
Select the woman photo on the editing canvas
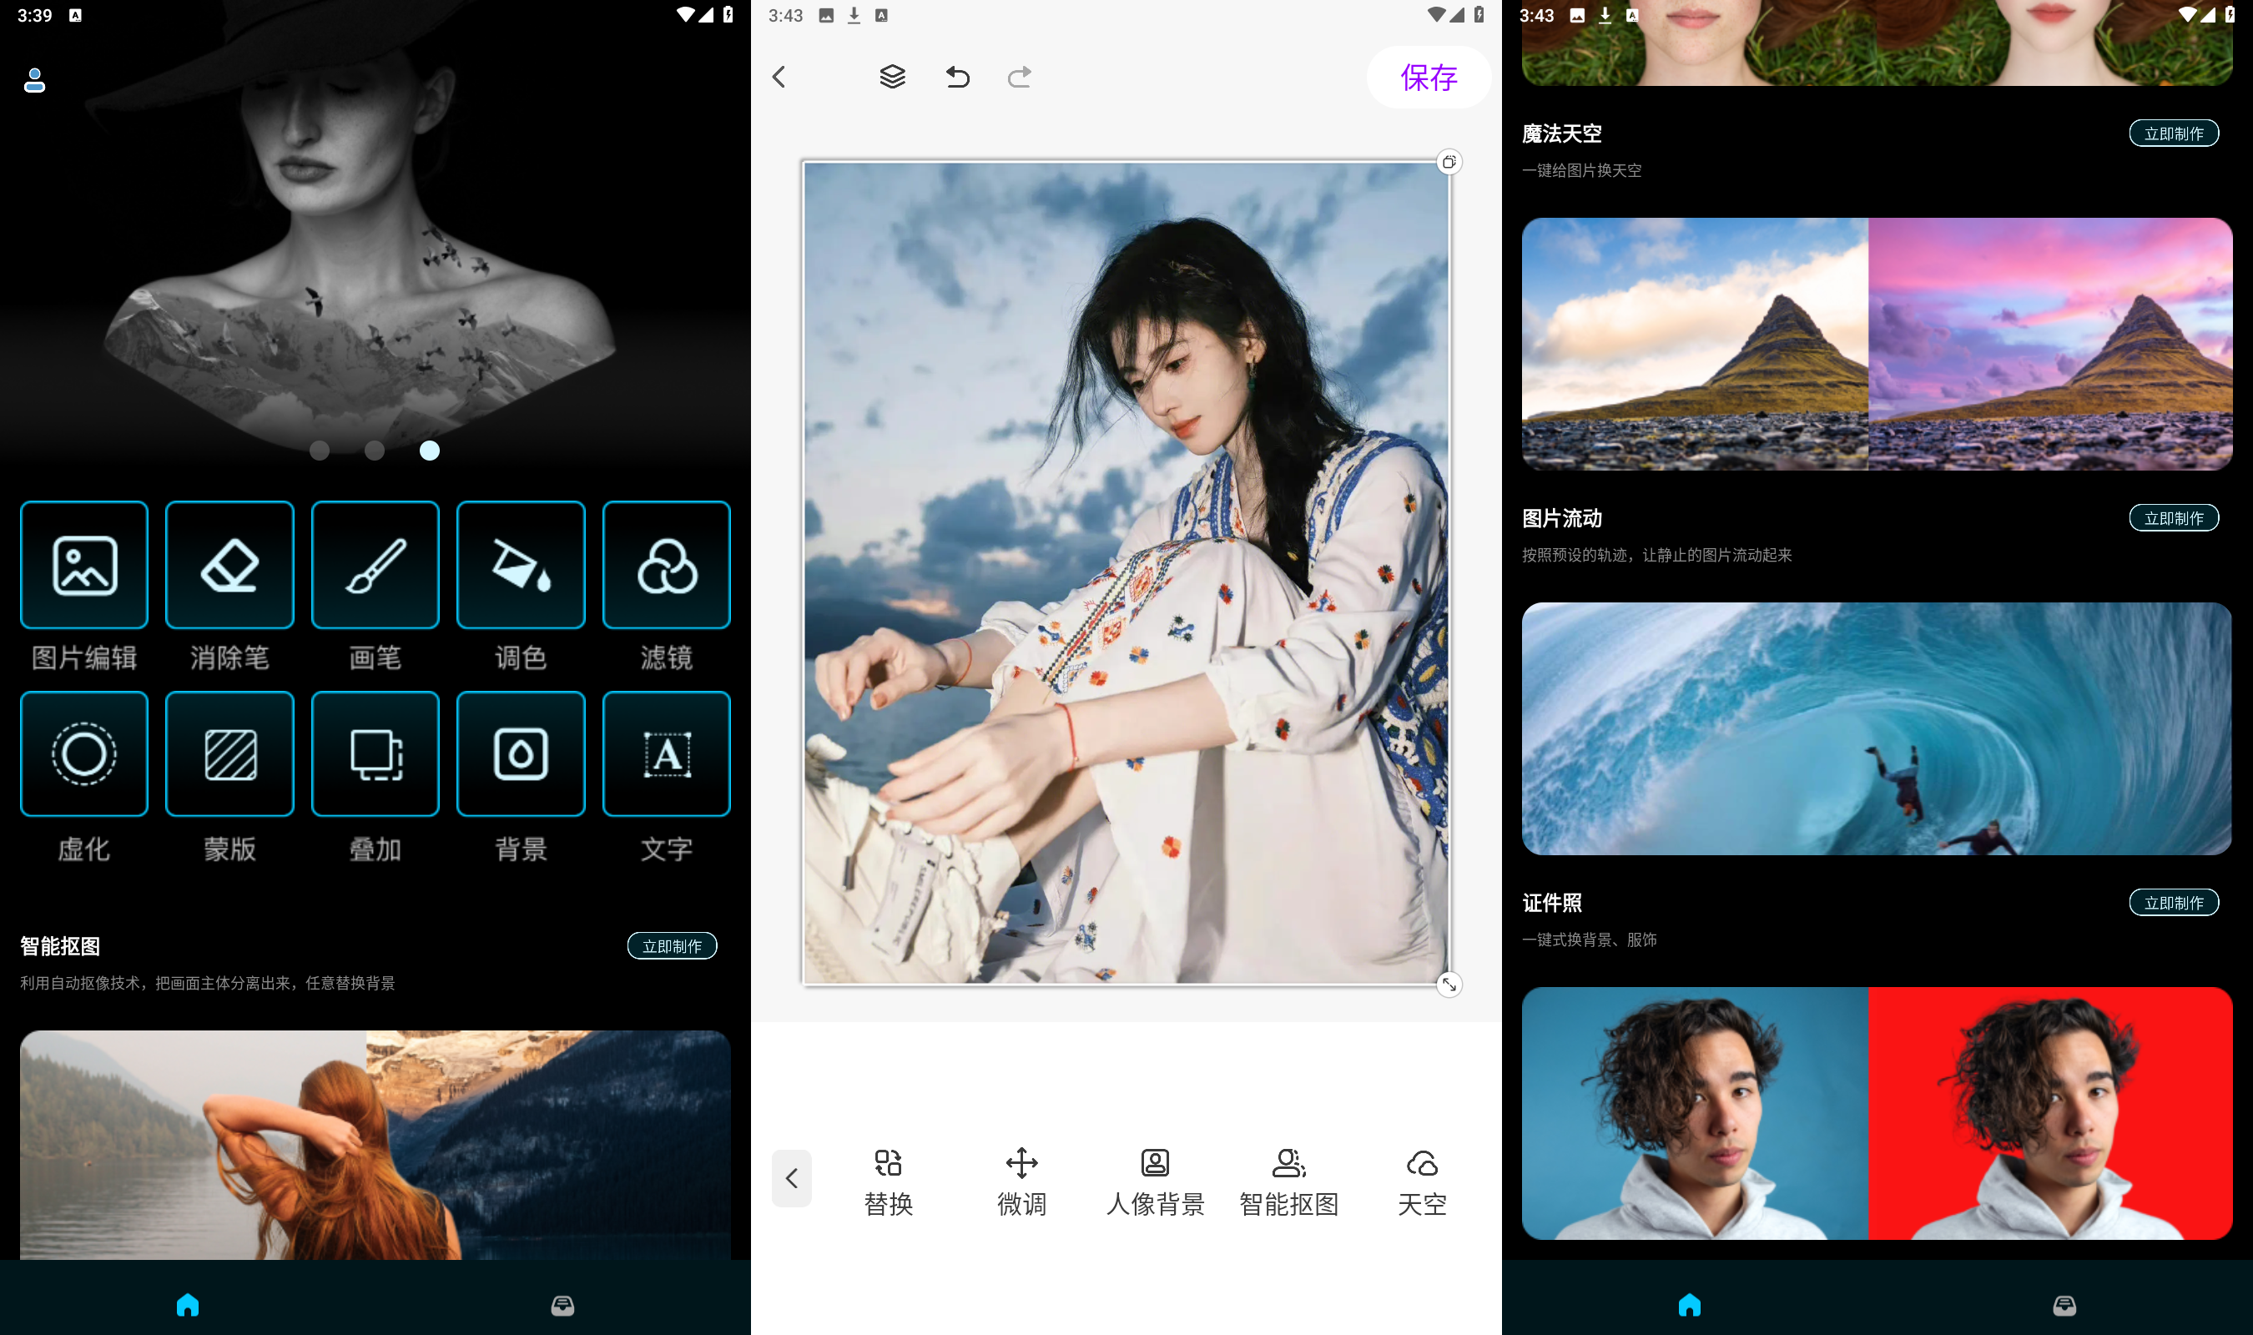(x=1126, y=573)
